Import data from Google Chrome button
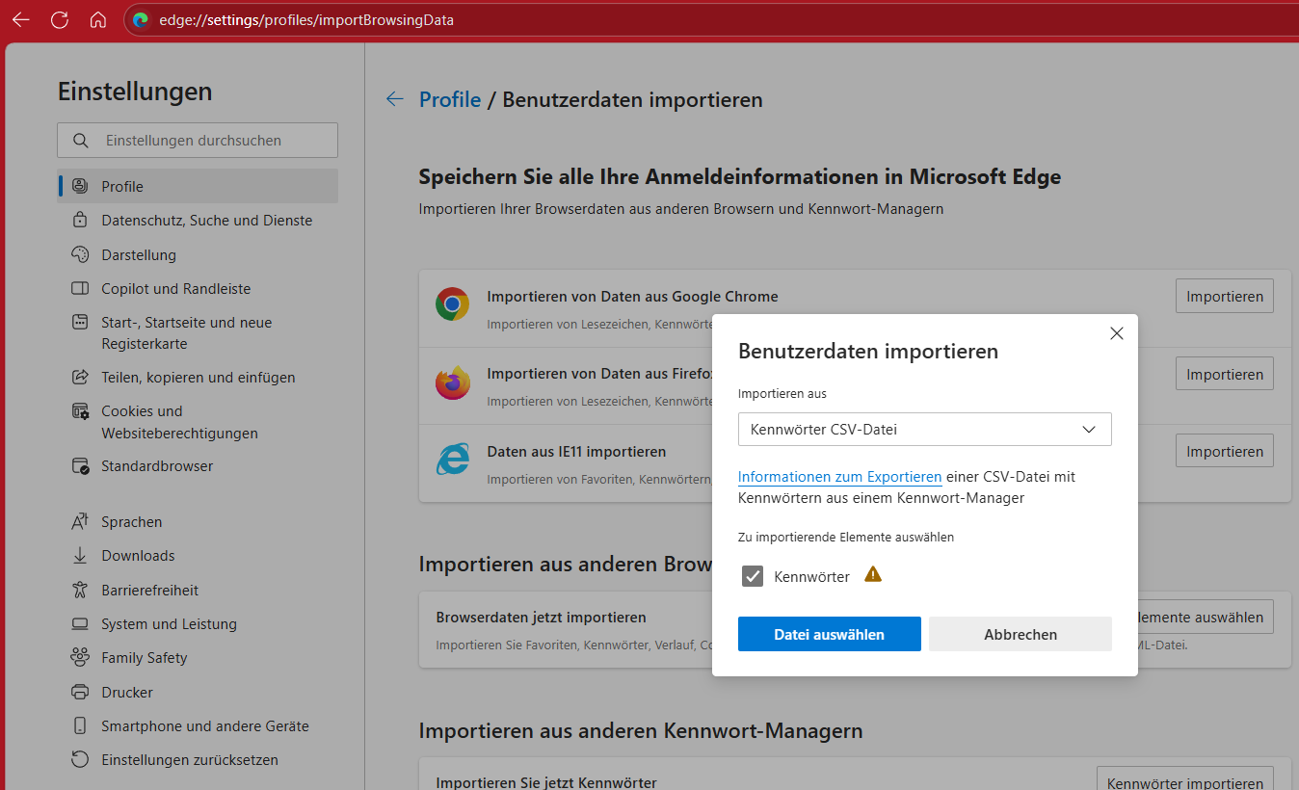Image resolution: width=1299 pixels, height=790 pixels. pos(1225,297)
